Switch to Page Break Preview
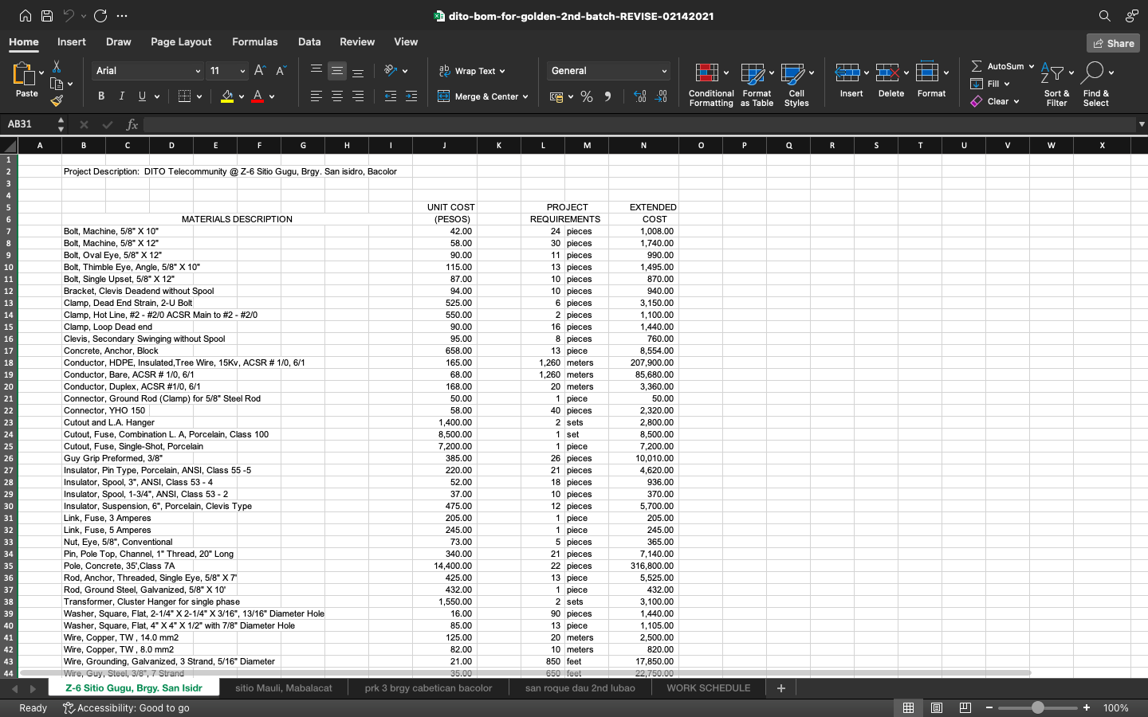This screenshot has height=717, width=1148. [965, 707]
